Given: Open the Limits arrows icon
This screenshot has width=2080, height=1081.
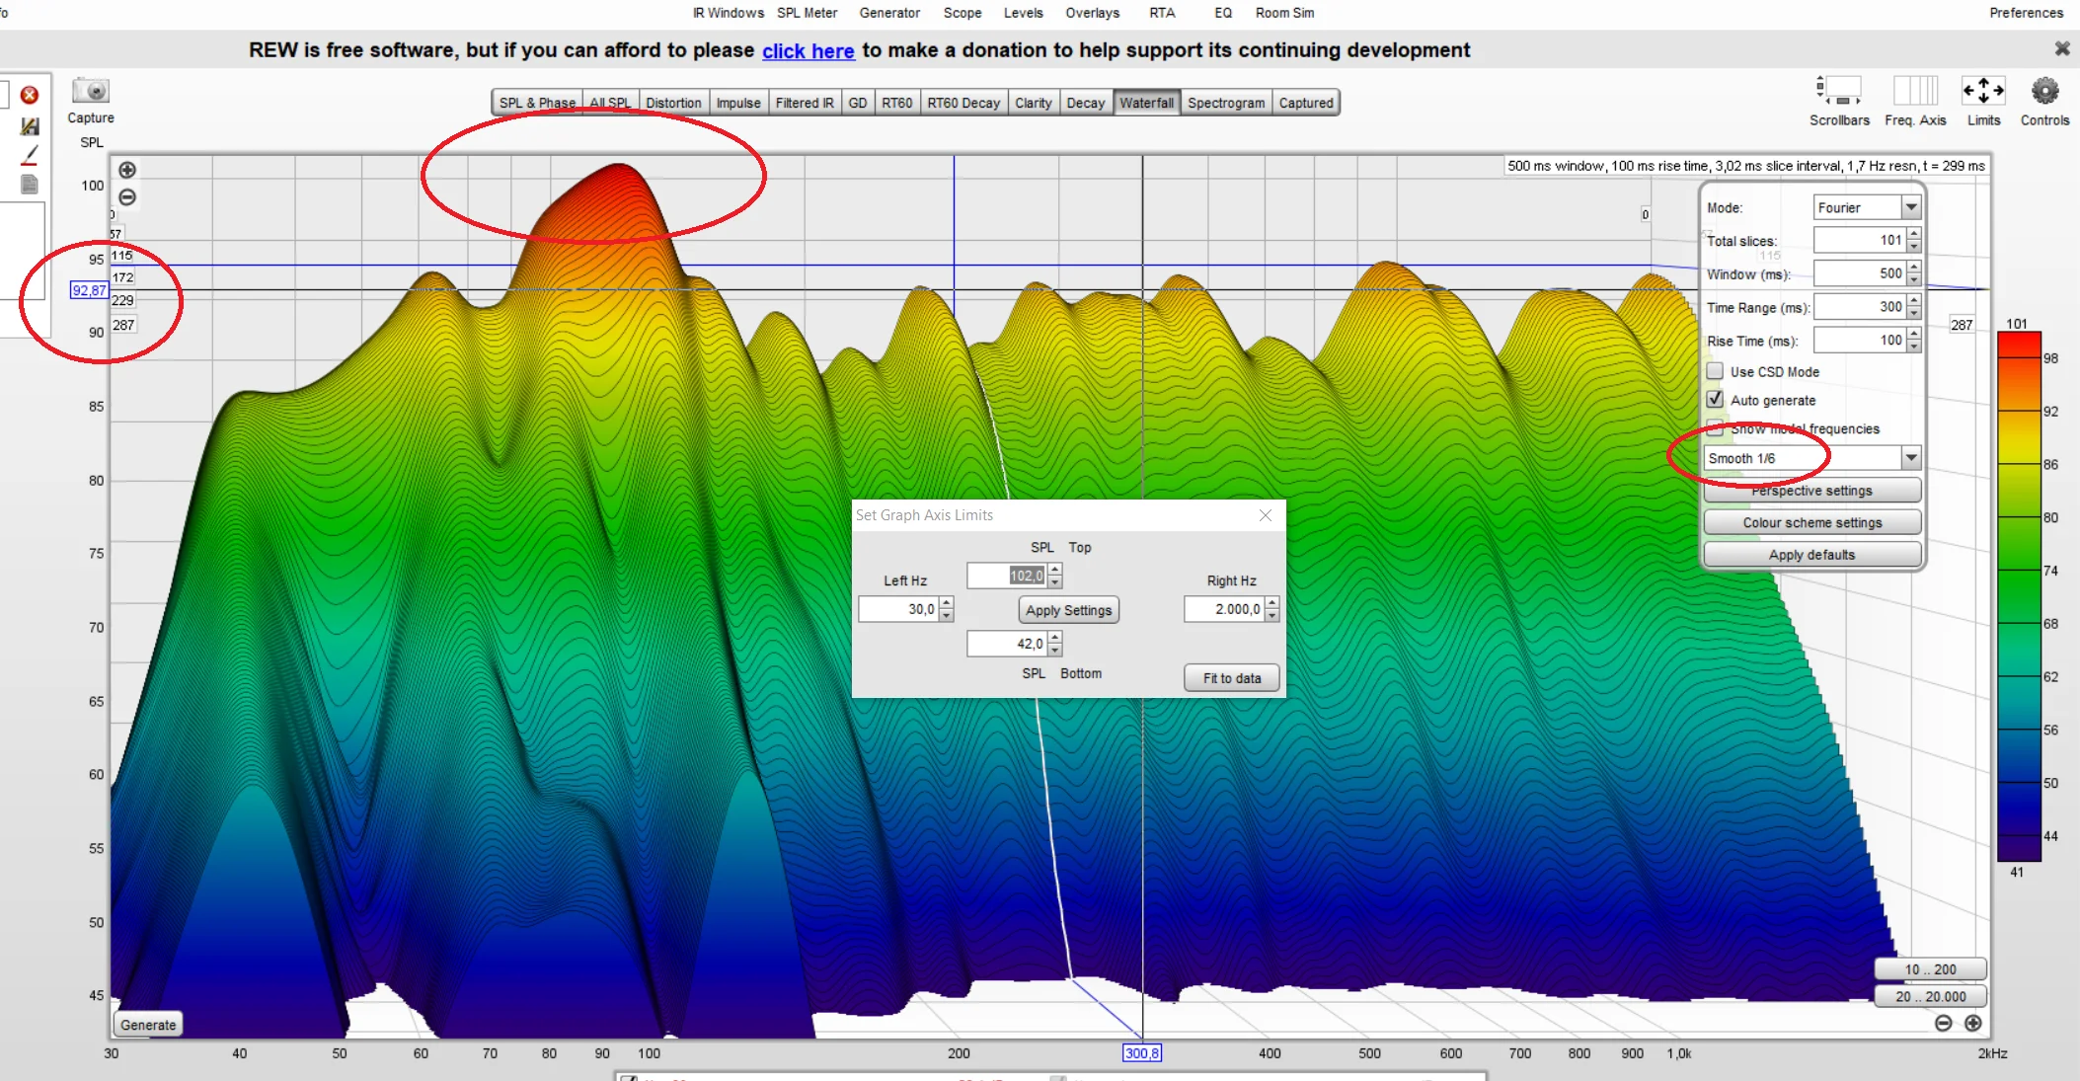Looking at the screenshot, I should click(x=1983, y=91).
